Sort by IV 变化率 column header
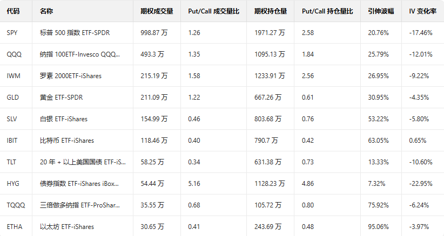The width and height of the screenshot is (444, 236). (422, 11)
